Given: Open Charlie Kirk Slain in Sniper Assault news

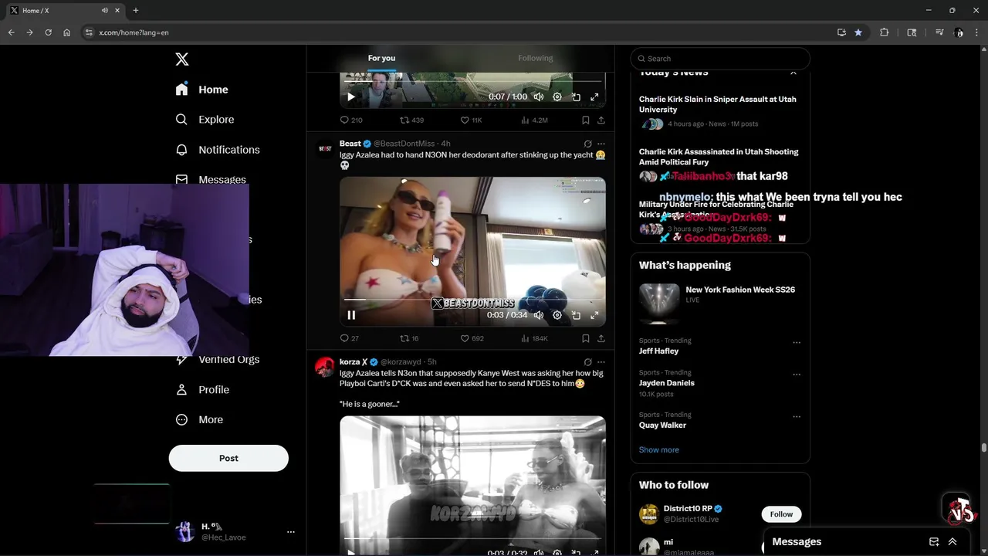Looking at the screenshot, I should coord(718,104).
